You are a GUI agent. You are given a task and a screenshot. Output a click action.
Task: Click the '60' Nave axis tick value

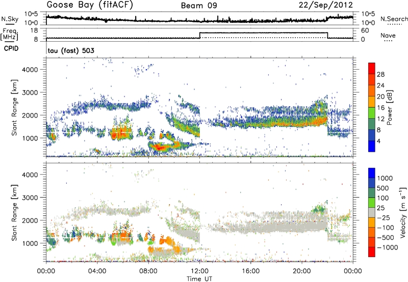coord(365,31)
